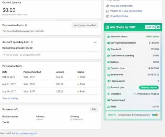Open the View all activity link
This screenshot has width=165, height=137.
(10, 98)
